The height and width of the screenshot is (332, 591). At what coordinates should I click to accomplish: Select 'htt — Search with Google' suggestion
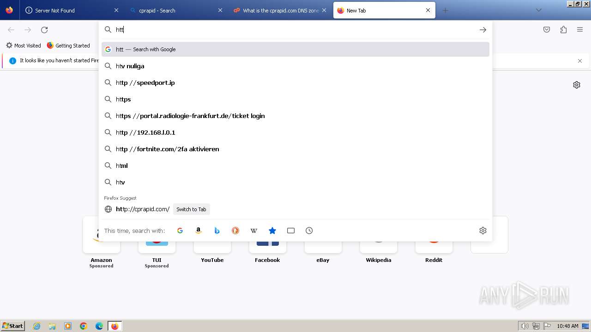coord(295,49)
